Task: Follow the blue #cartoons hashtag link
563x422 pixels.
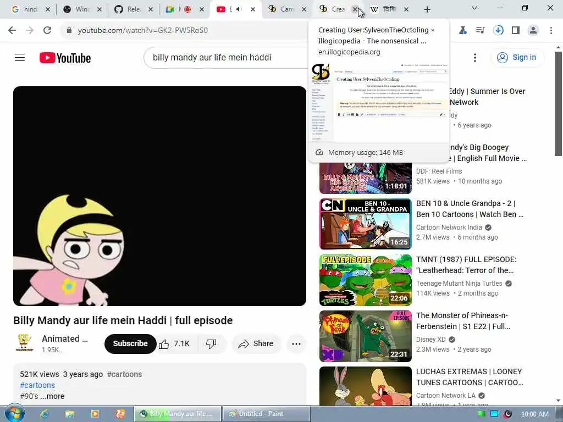Action: click(37, 385)
